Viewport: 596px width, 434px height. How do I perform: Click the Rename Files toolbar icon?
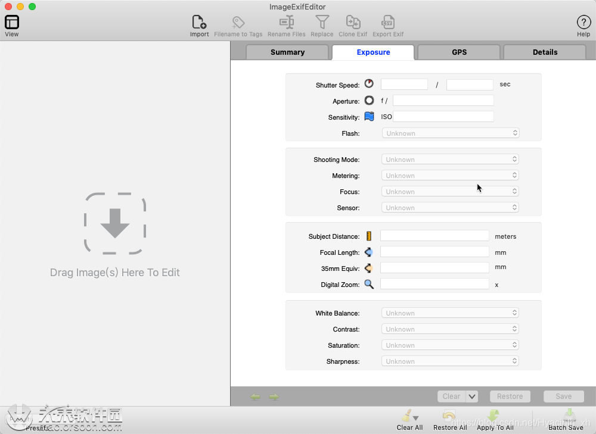[287, 22]
